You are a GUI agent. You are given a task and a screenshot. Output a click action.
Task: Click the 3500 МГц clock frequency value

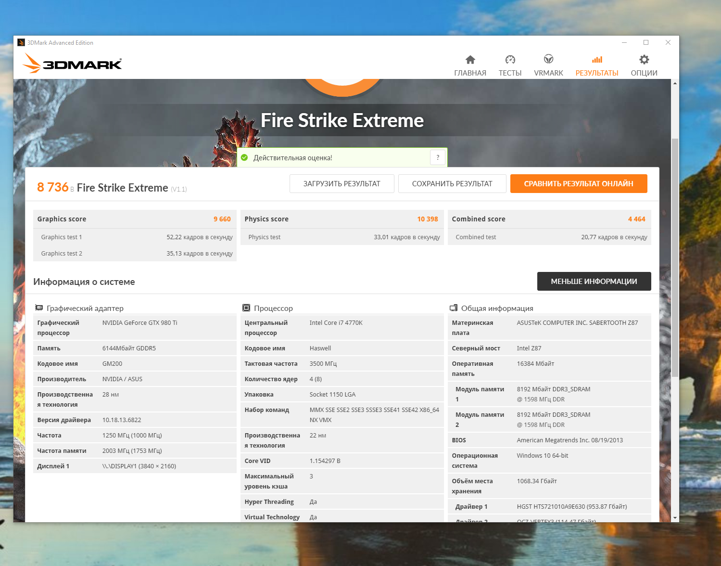click(323, 364)
